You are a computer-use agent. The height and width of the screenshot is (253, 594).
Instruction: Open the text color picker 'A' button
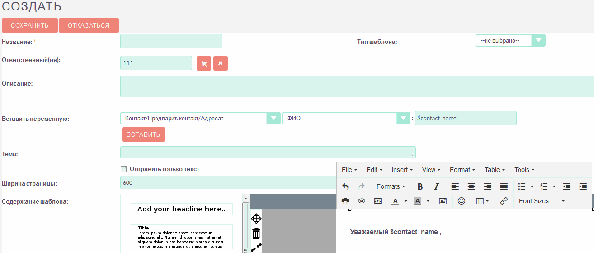[395, 201]
